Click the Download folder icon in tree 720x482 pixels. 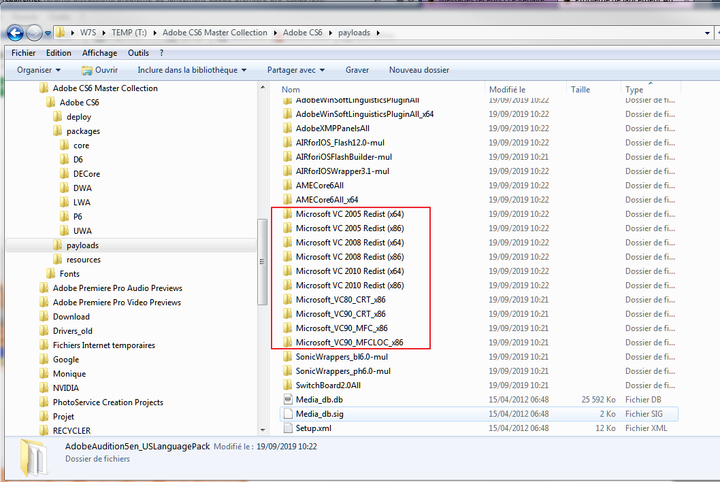pos(44,316)
